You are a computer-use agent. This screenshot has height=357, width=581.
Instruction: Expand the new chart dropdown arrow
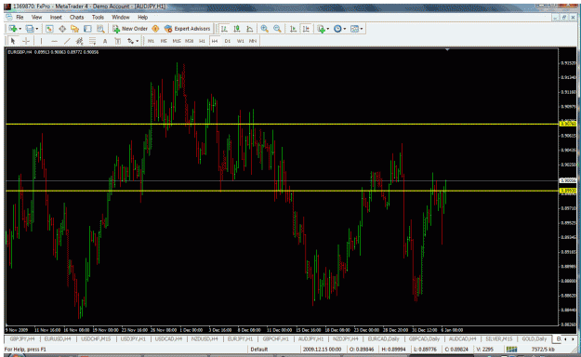point(20,29)
